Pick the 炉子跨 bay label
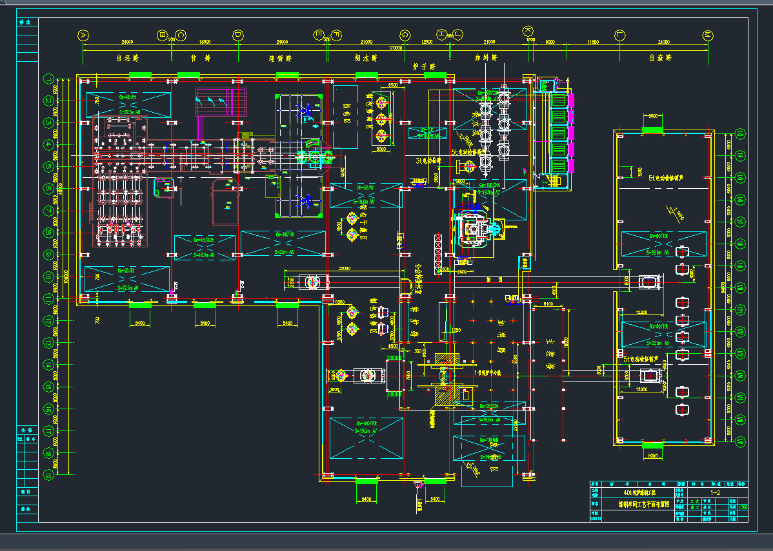 coord(425,66)
